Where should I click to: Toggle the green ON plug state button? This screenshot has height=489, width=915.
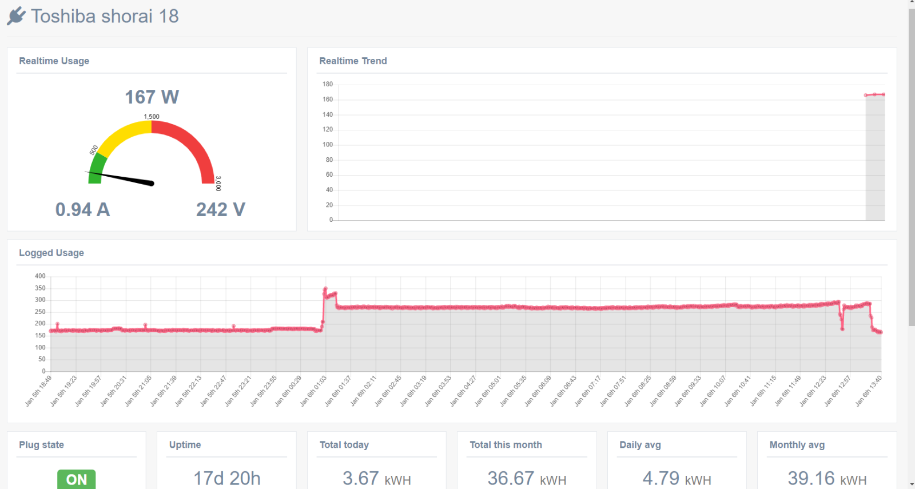(x=77, y=479)
